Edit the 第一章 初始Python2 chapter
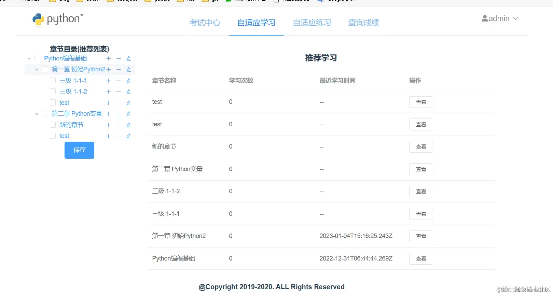553x295 pixels. [x=128, y=70]
